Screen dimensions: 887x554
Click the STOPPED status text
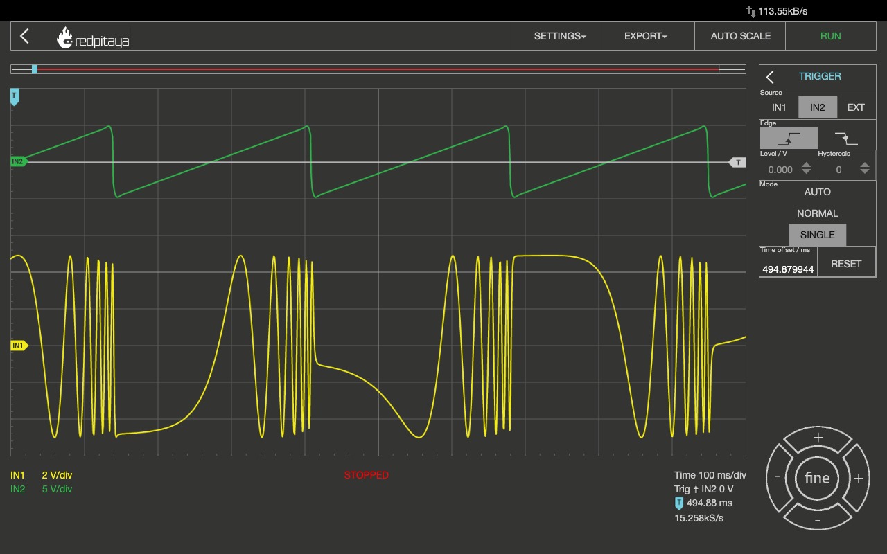[x=367, y=475]
